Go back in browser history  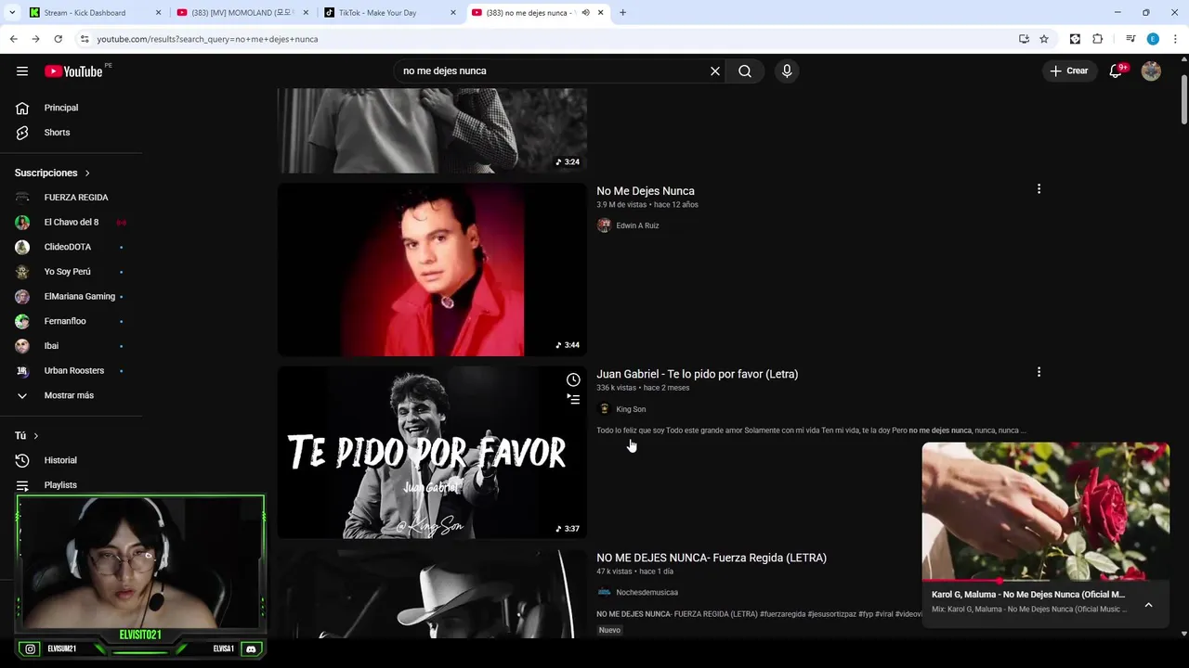tap(13, 39)
